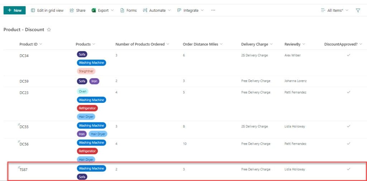The height and width of the screenshot is (181, 367).
Task: Open the Delivery Charge column menu
Action: click(x=257, y=44)
